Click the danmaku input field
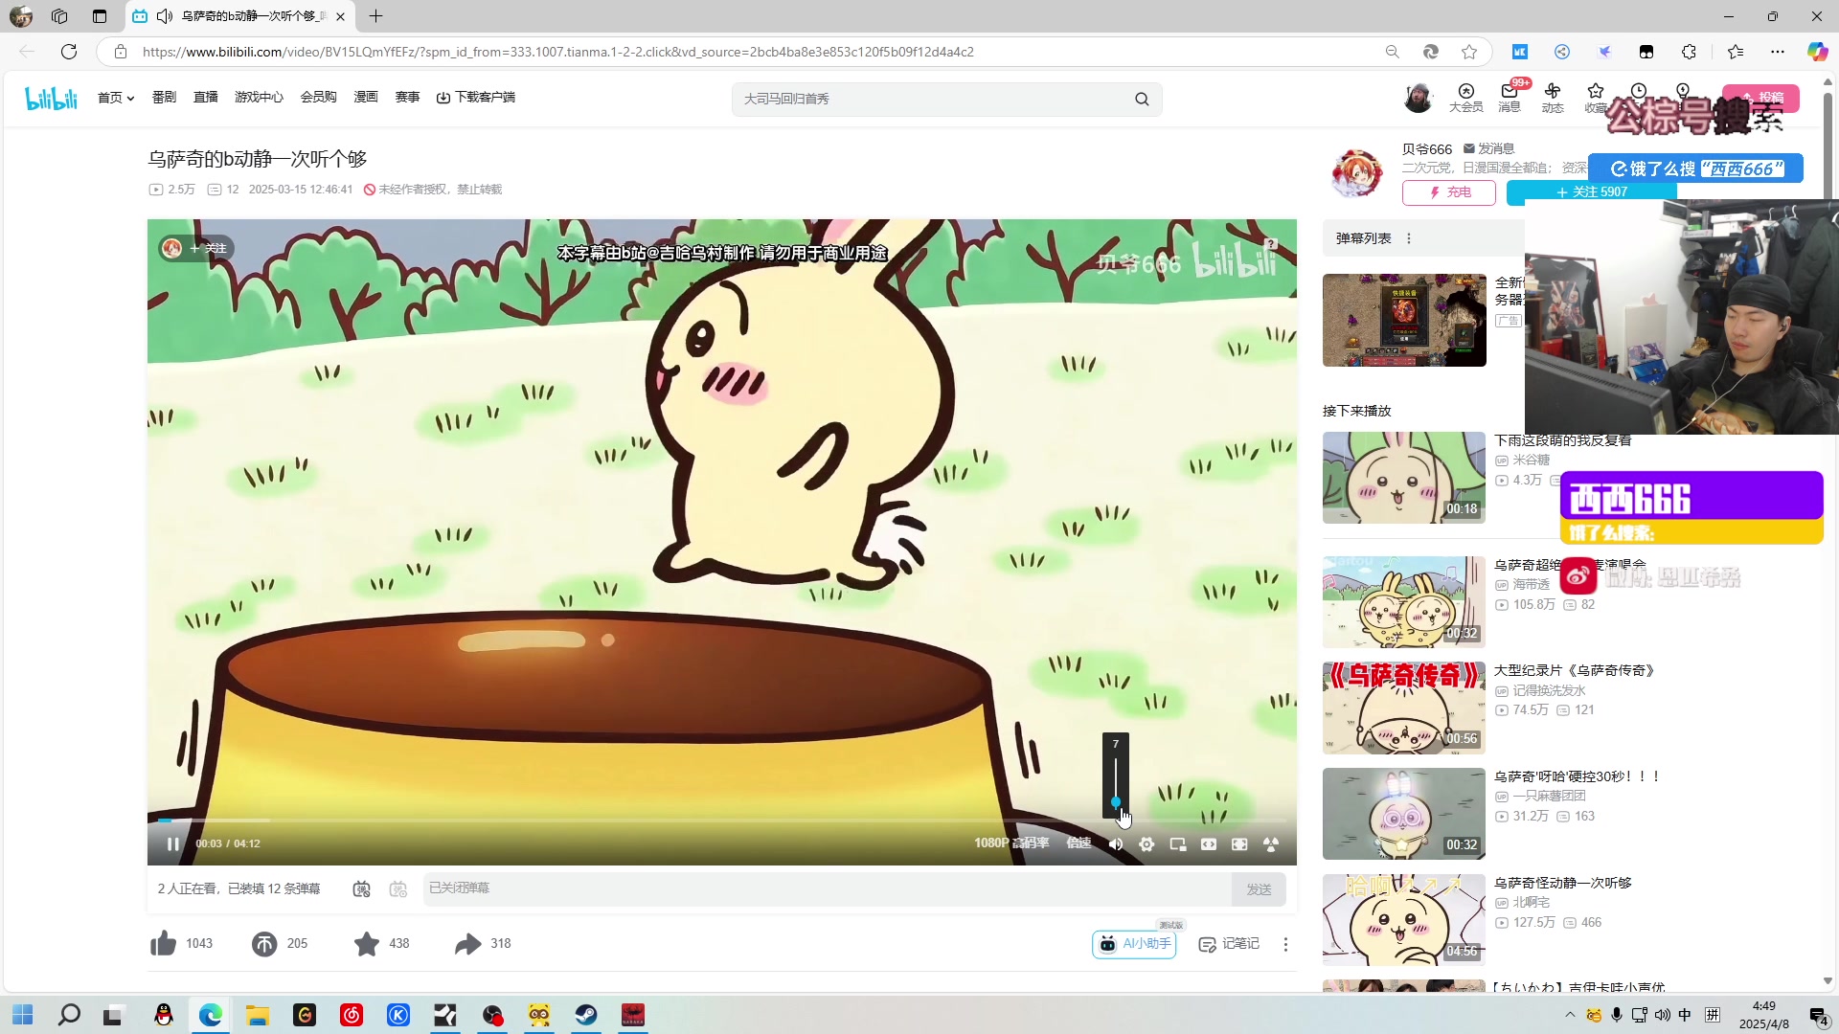The width and height of the screenshot is (1839, 1034). [x=828, y=888]
